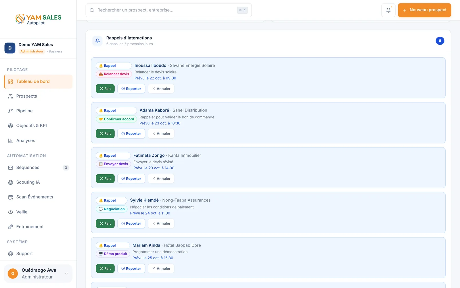Image resolution: width=460 pixels, height=288 pixels.
Task: Reporter the Mariam Kinda reminder
Action: click(131, 268)
